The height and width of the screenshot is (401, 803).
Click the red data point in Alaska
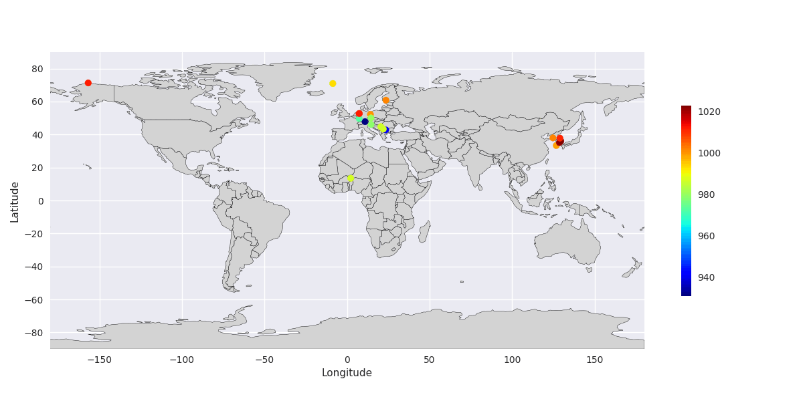coord(88,83)
